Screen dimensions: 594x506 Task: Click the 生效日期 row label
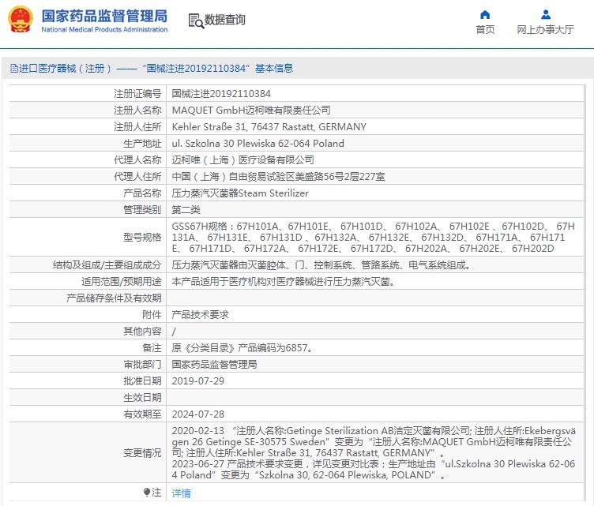point(142,398)
